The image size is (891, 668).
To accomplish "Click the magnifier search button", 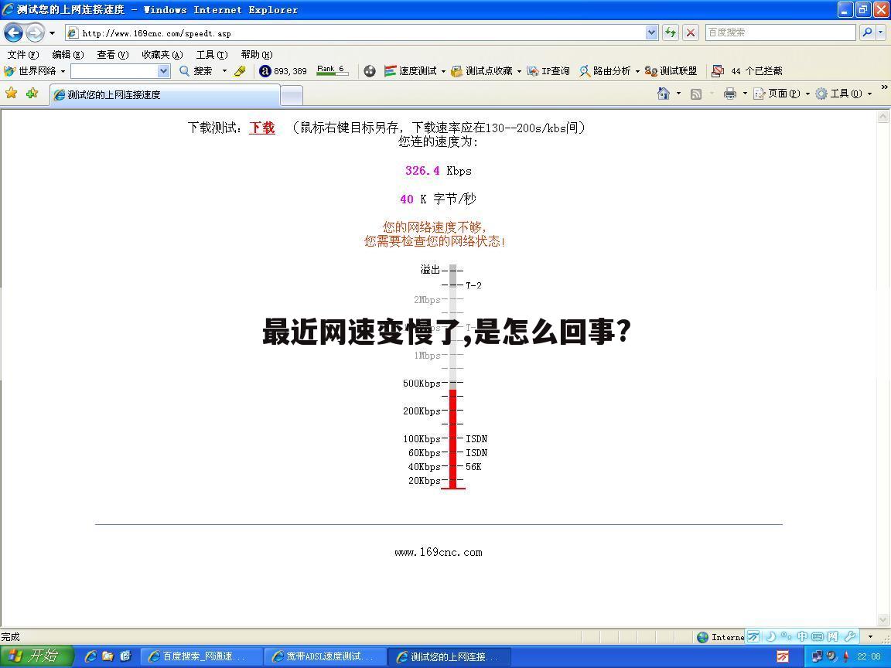I will (866, 32).
